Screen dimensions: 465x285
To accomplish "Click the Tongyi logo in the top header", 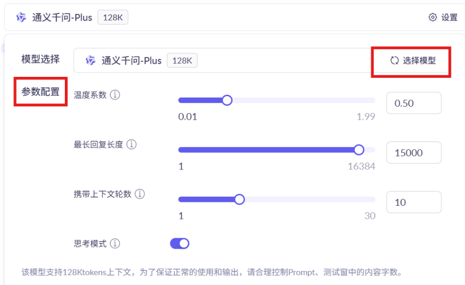I will pos(21,17).
